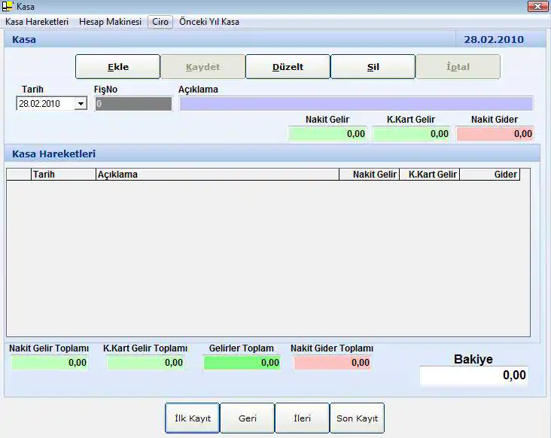Click into the Açıklama text field
Image resolution: width=551 pixels, height=438 pixels.
tap(355, 104)
